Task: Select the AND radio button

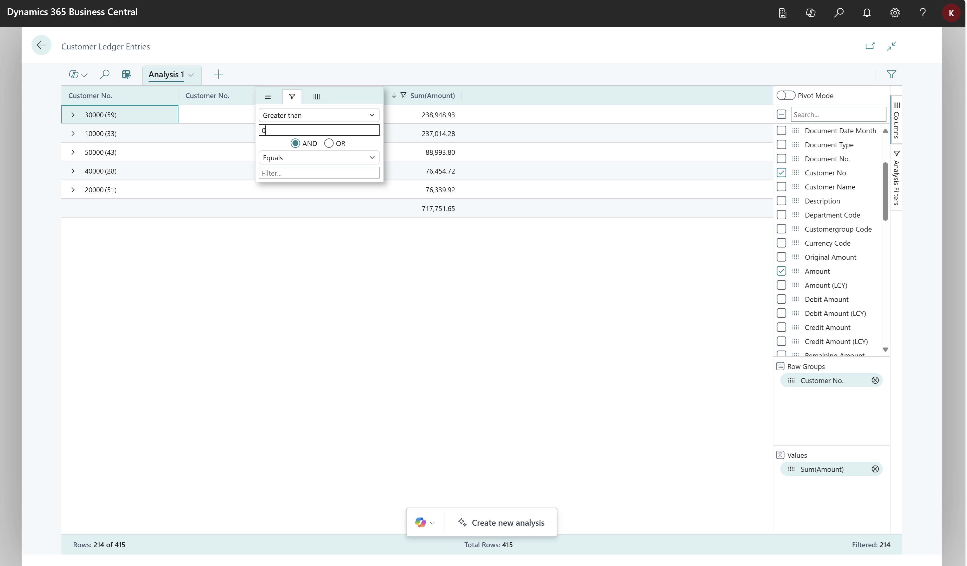Action: coord(295,143)
